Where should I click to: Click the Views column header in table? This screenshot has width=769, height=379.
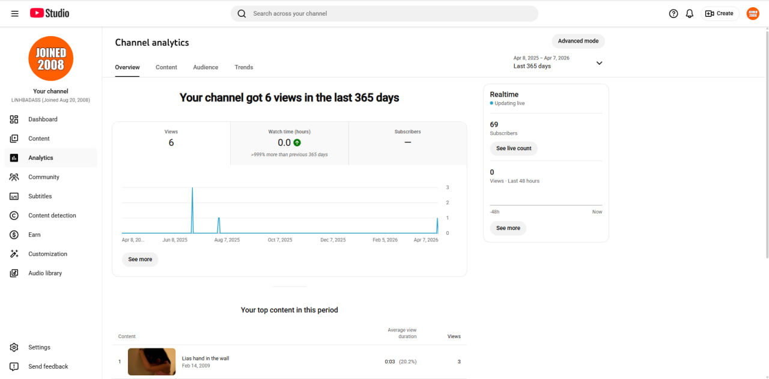pos(454,336)
